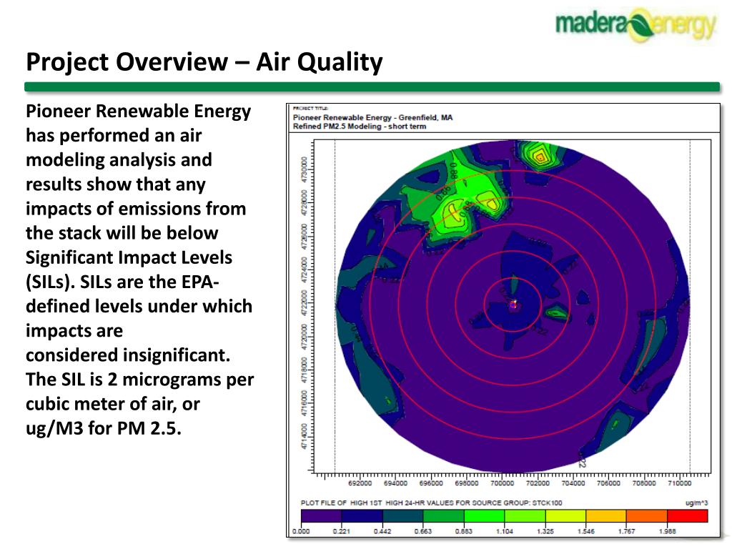The image size is (732, 549).
Task: Click the yellow hotspot at top of plot
Action: point(539,157)
